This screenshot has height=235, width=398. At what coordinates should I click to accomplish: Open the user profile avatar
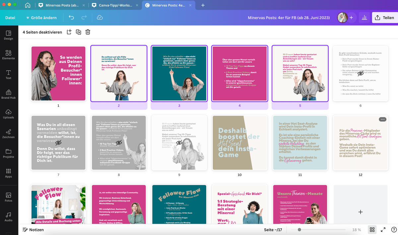coord(342,18)
